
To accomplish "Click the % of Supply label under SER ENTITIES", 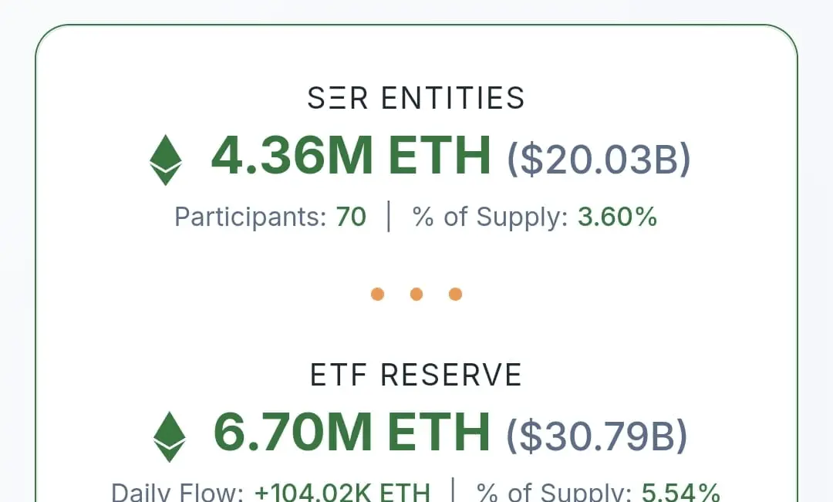I will point(491,217).
